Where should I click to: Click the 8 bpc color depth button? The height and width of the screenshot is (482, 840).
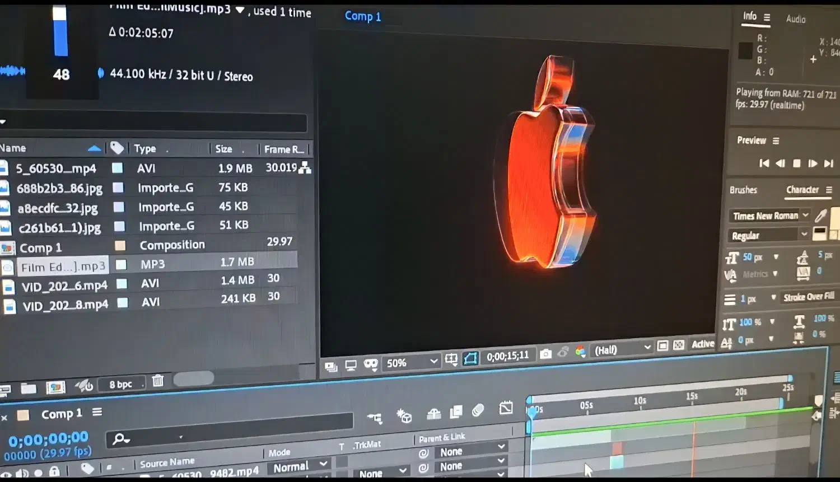pos(121,384)
